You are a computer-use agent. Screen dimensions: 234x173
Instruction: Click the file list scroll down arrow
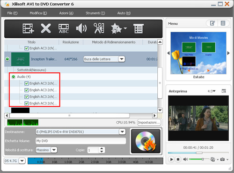[160, 110]
